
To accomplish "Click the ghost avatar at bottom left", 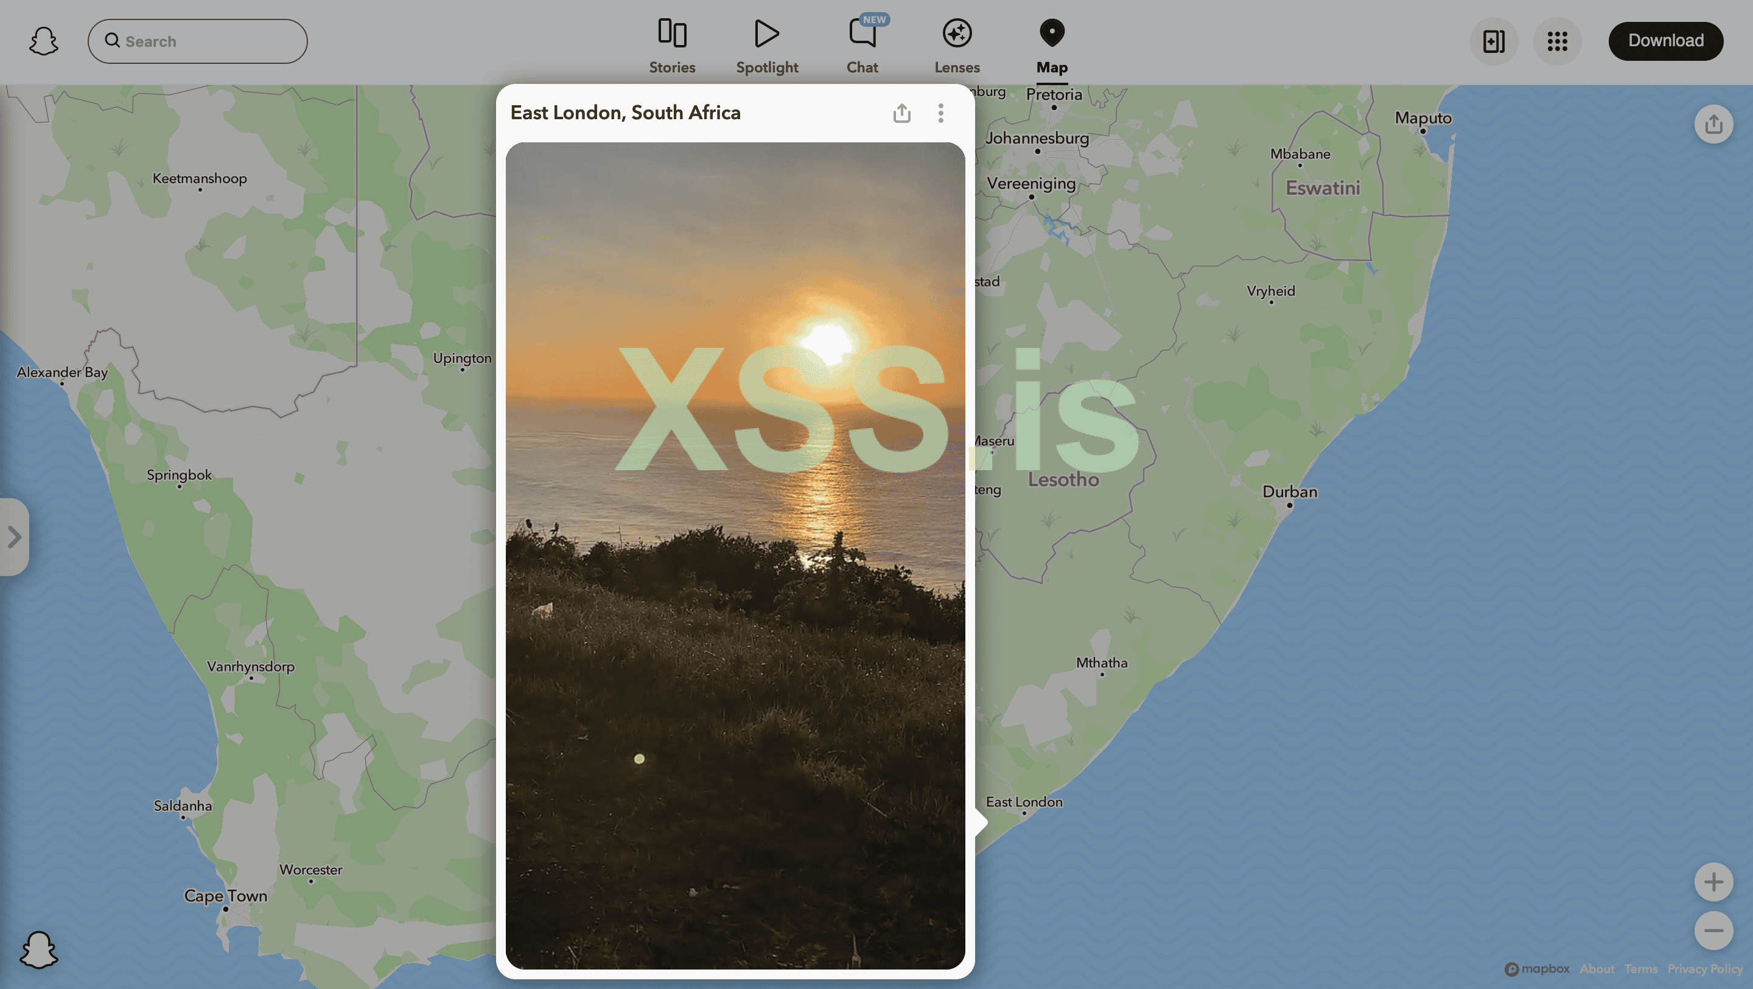I will tap(39, 949).
